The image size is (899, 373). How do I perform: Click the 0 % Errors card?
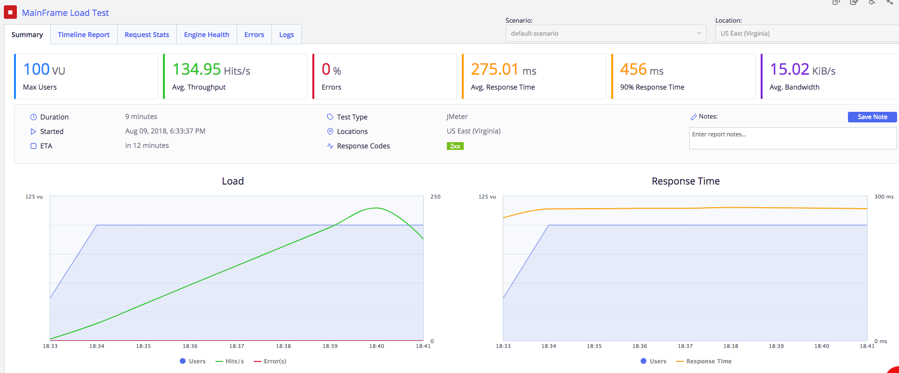(385, 76)
